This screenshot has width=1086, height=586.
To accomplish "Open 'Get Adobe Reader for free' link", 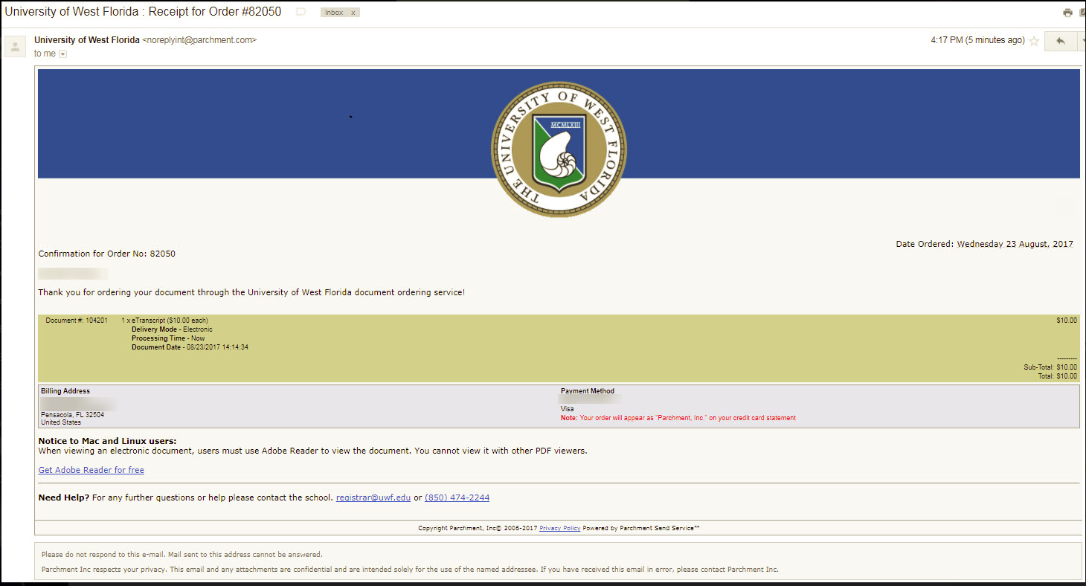I will point(91,470).
